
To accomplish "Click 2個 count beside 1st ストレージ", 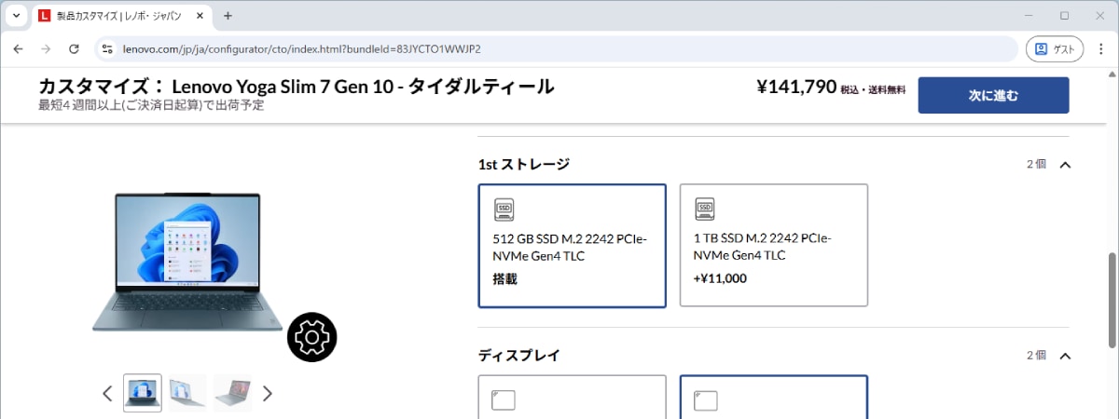I will pos(1036,165).
